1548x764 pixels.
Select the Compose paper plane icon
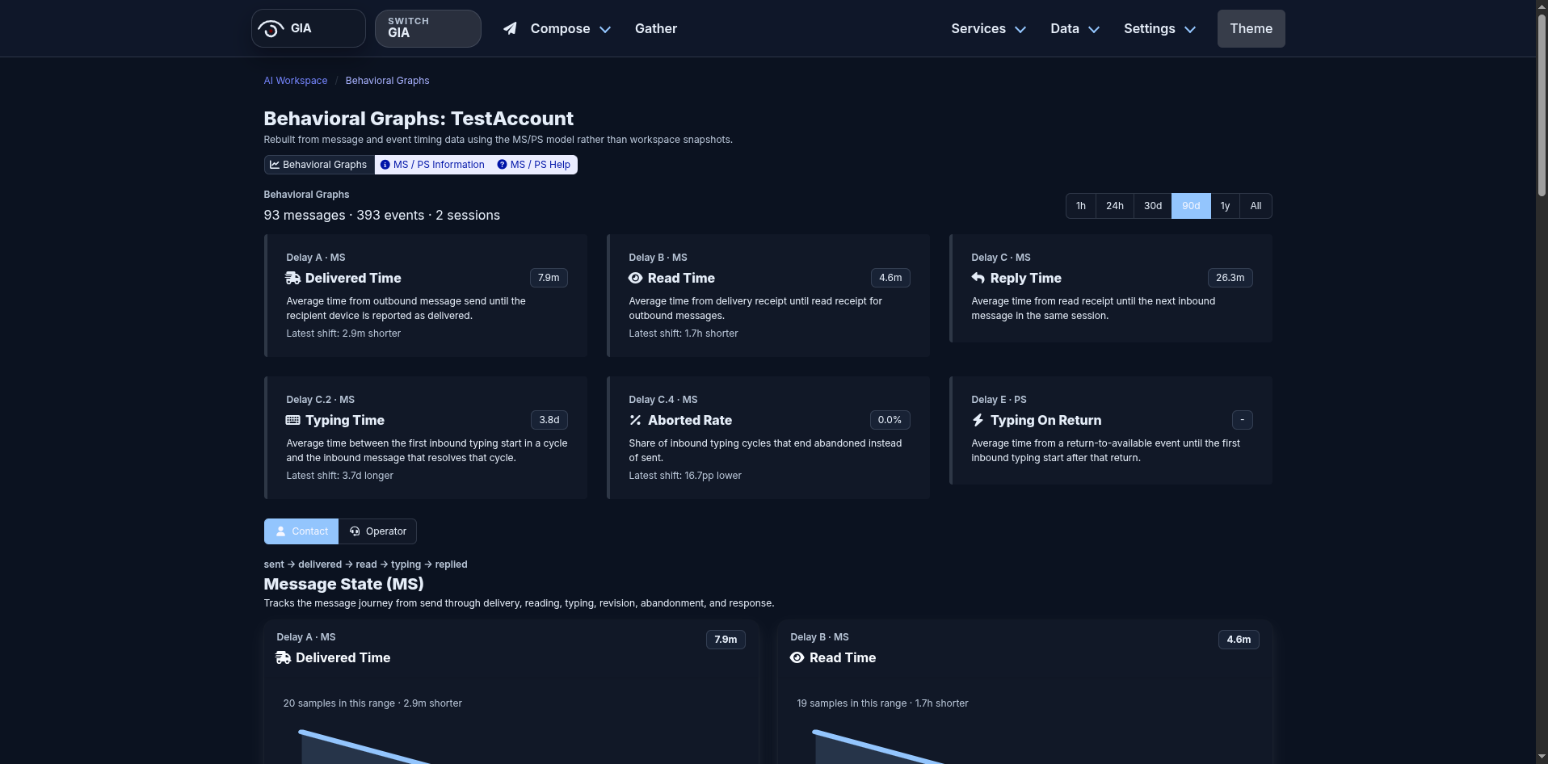510,28
